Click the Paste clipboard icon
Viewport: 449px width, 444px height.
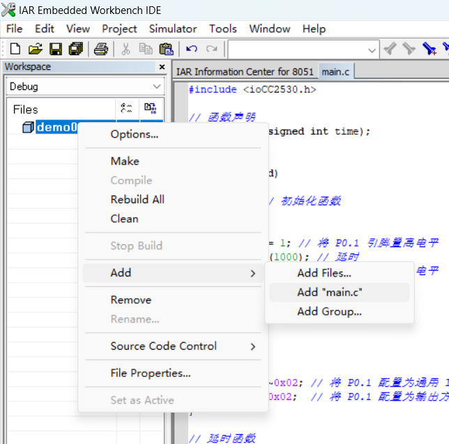pos(166,49)
